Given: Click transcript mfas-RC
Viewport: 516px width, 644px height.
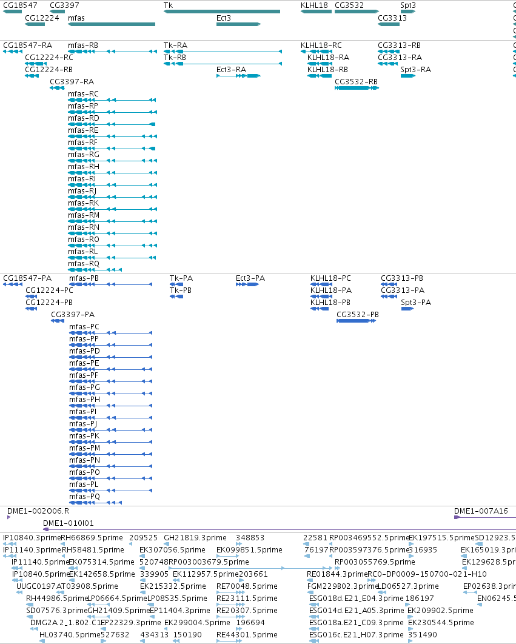Looking at the screenshot, I should (112, 100).
